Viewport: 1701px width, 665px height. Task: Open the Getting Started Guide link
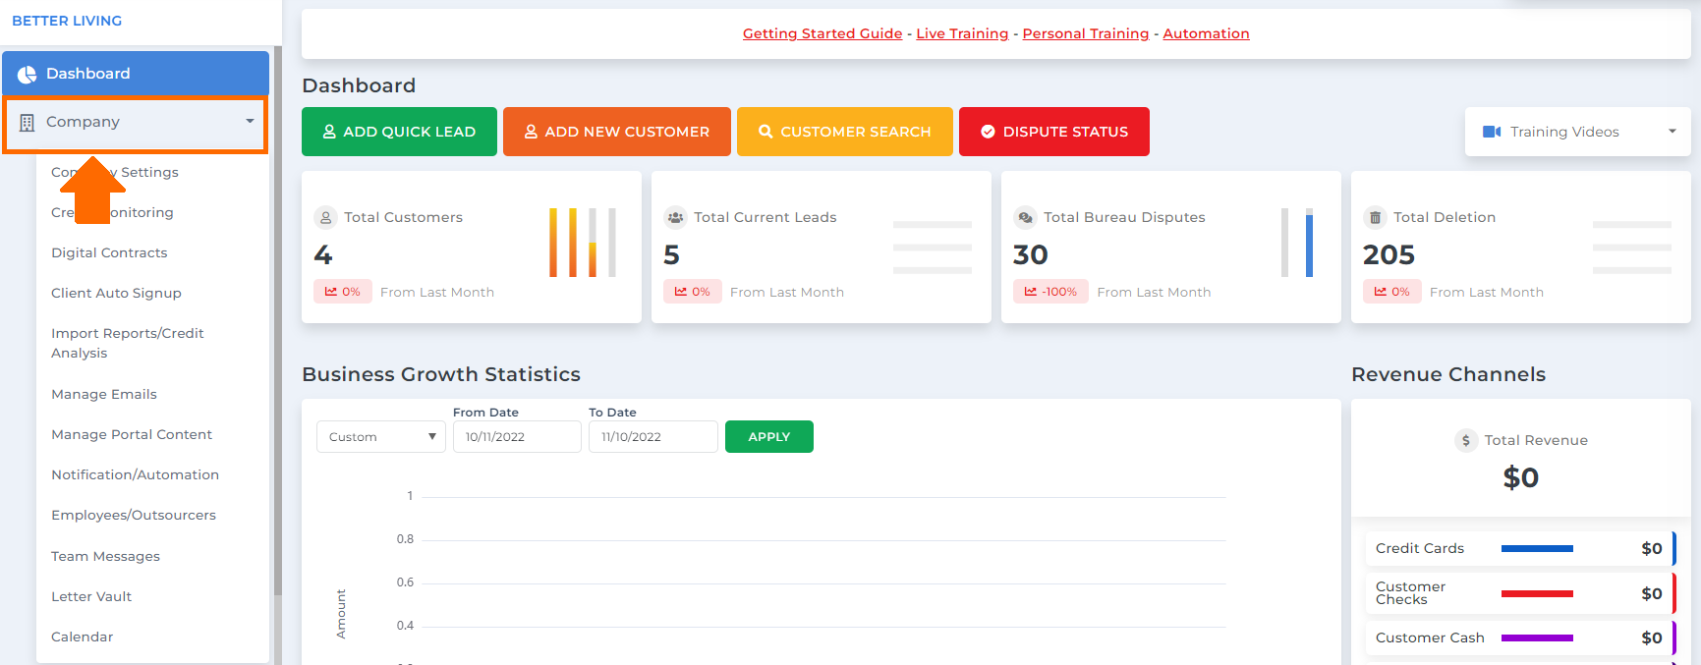(x=822, y=33)
